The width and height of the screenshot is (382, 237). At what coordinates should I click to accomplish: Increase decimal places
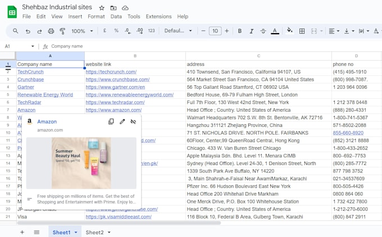coord(139,31)
